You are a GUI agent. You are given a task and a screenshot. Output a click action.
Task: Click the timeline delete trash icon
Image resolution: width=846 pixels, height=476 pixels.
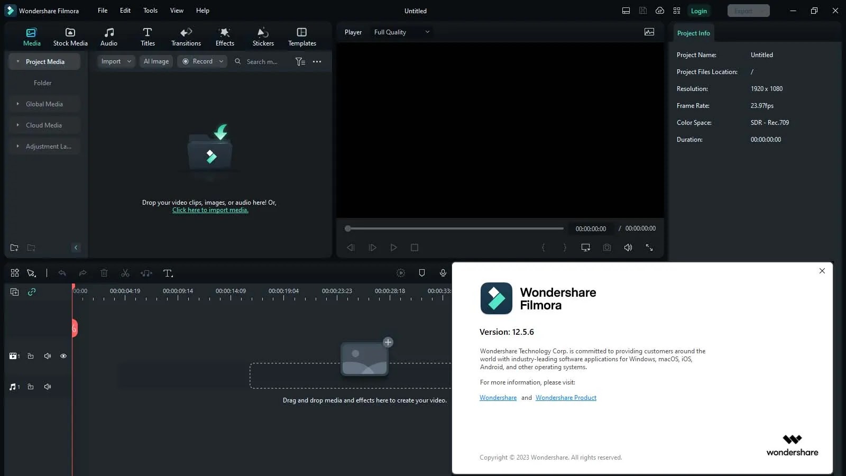[104, 273]
